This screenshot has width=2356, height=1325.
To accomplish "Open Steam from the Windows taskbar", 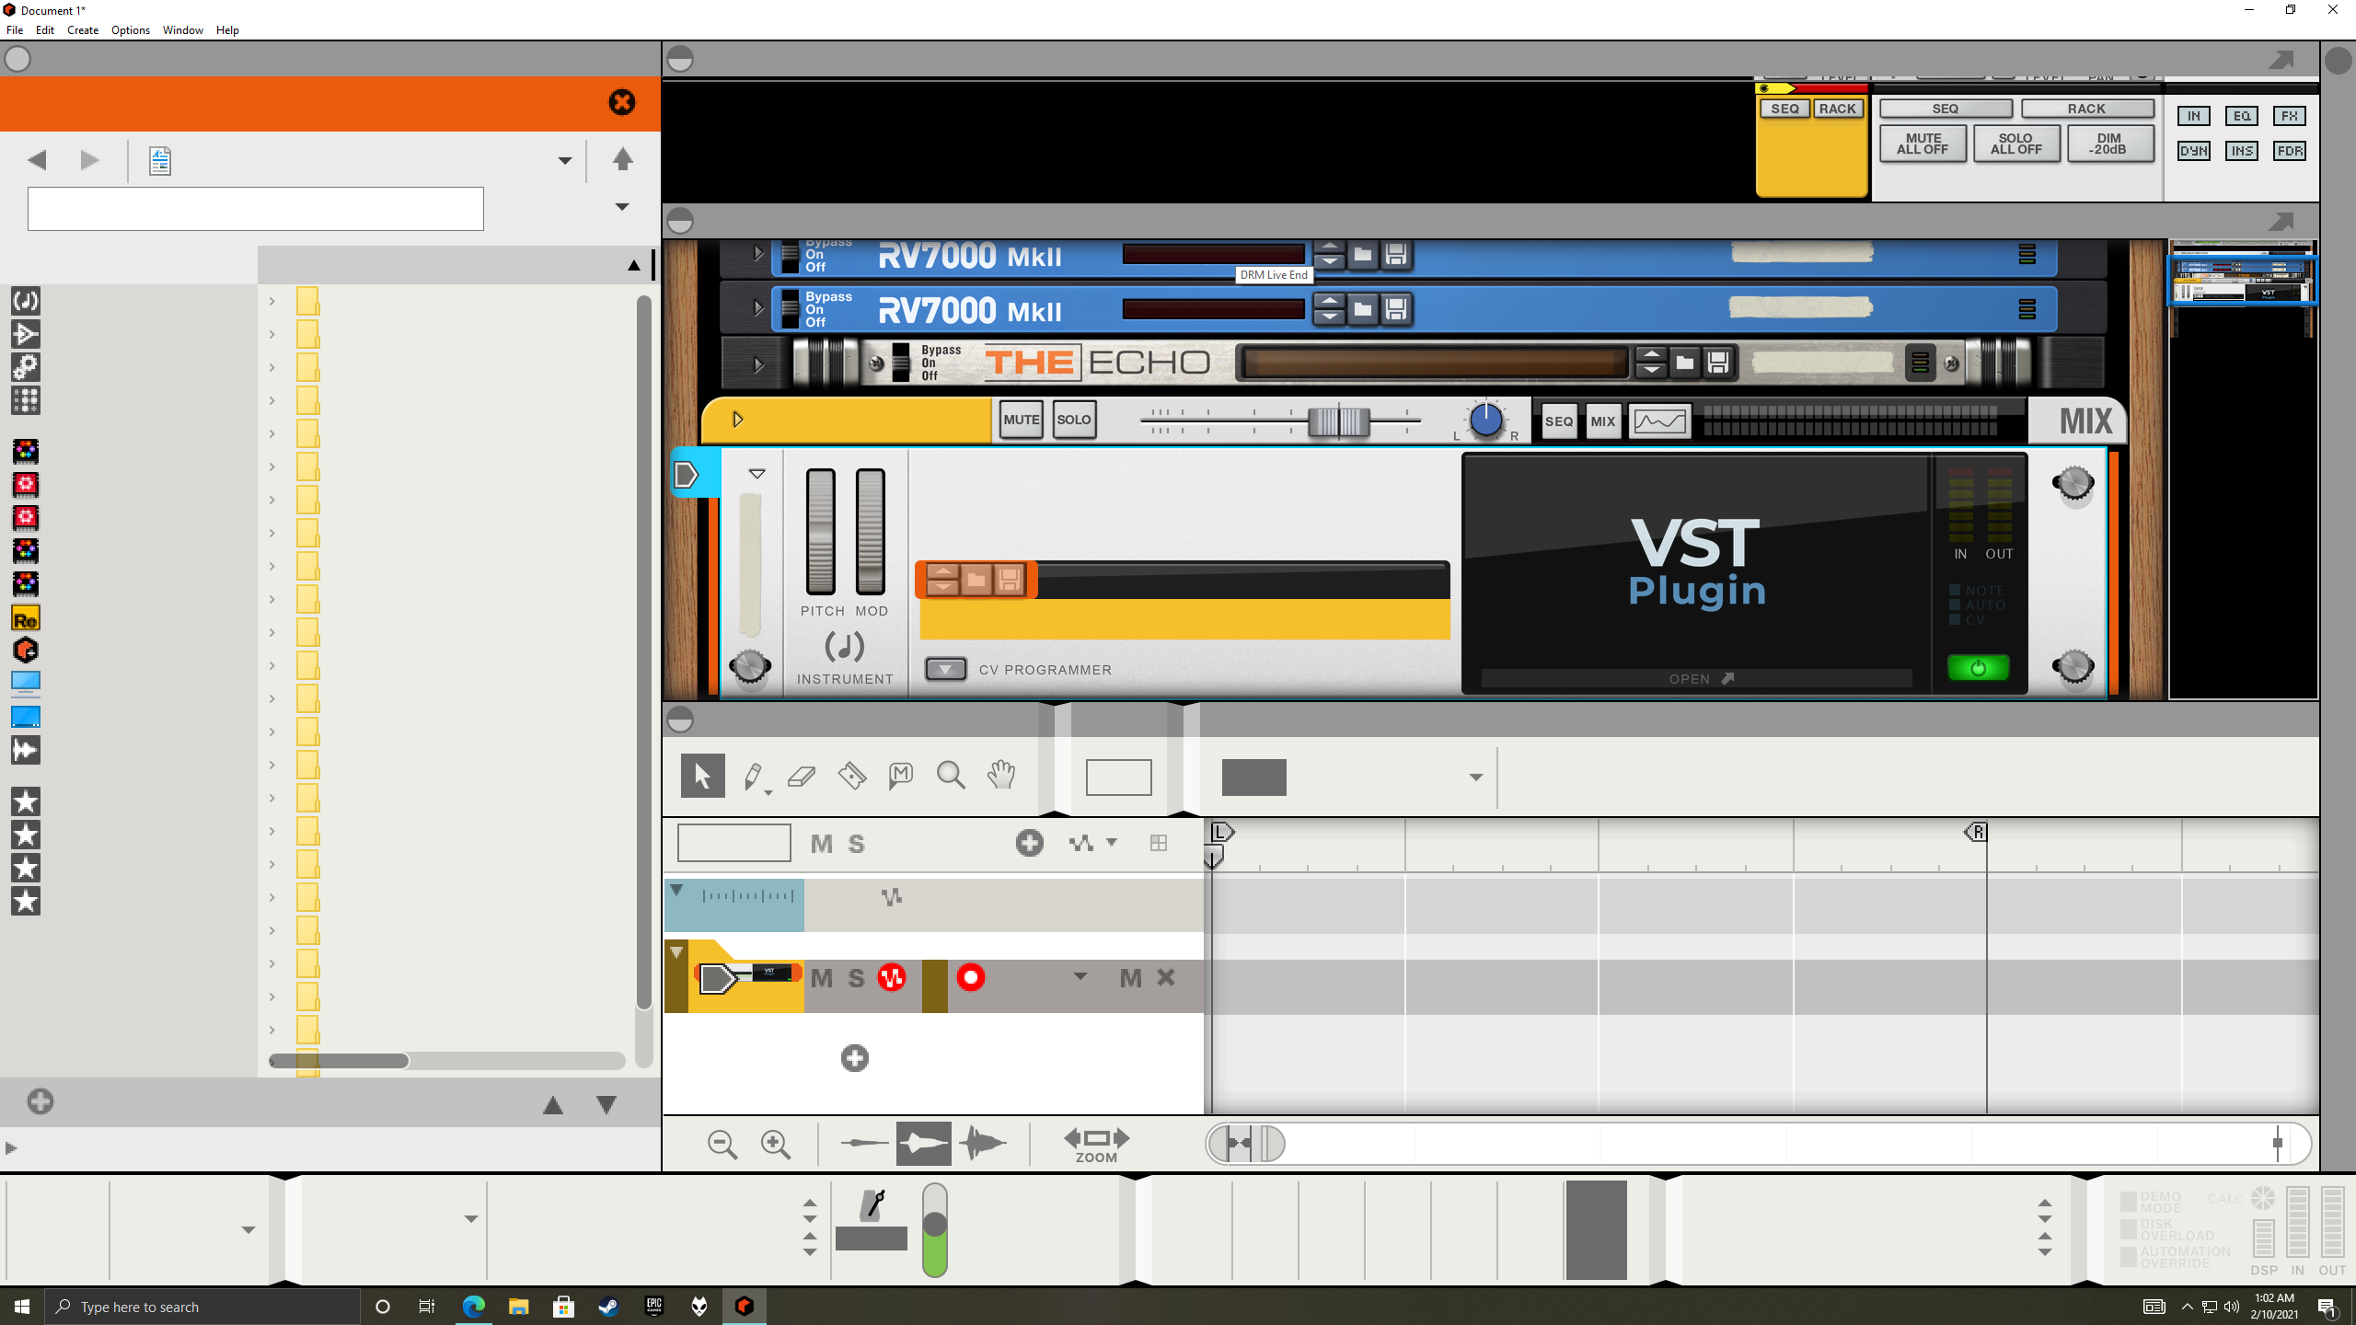I will [608, 1307].
